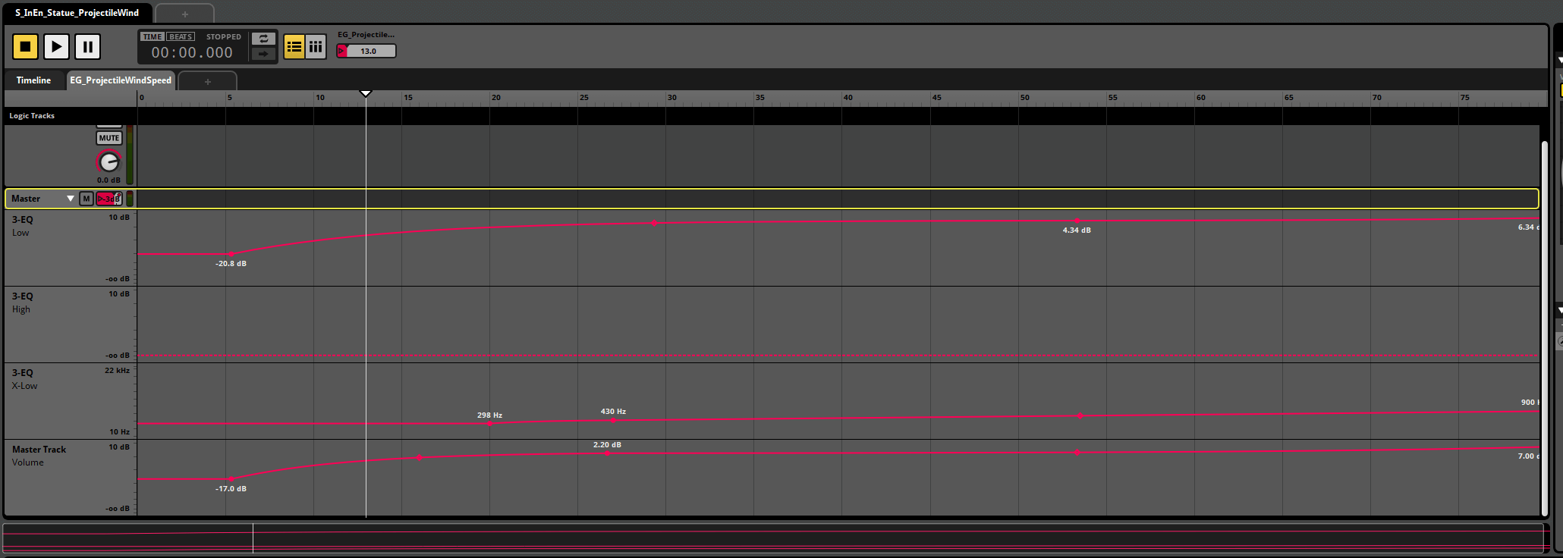Toggle loop playback icon

click(x=263, y=39)
